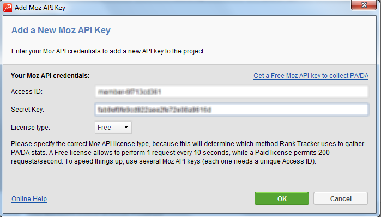Click the paragraph explaining Moz API license types
381x217 pixels.
click(x=188, y=153)
